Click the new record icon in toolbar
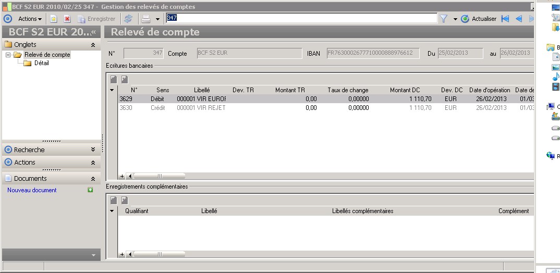The width and height of the screenshot is (560, 273). click(x=54, y=19)
